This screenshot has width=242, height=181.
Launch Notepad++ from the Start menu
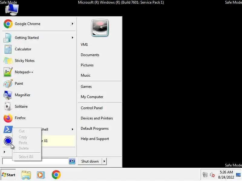[x=39, y=72]
